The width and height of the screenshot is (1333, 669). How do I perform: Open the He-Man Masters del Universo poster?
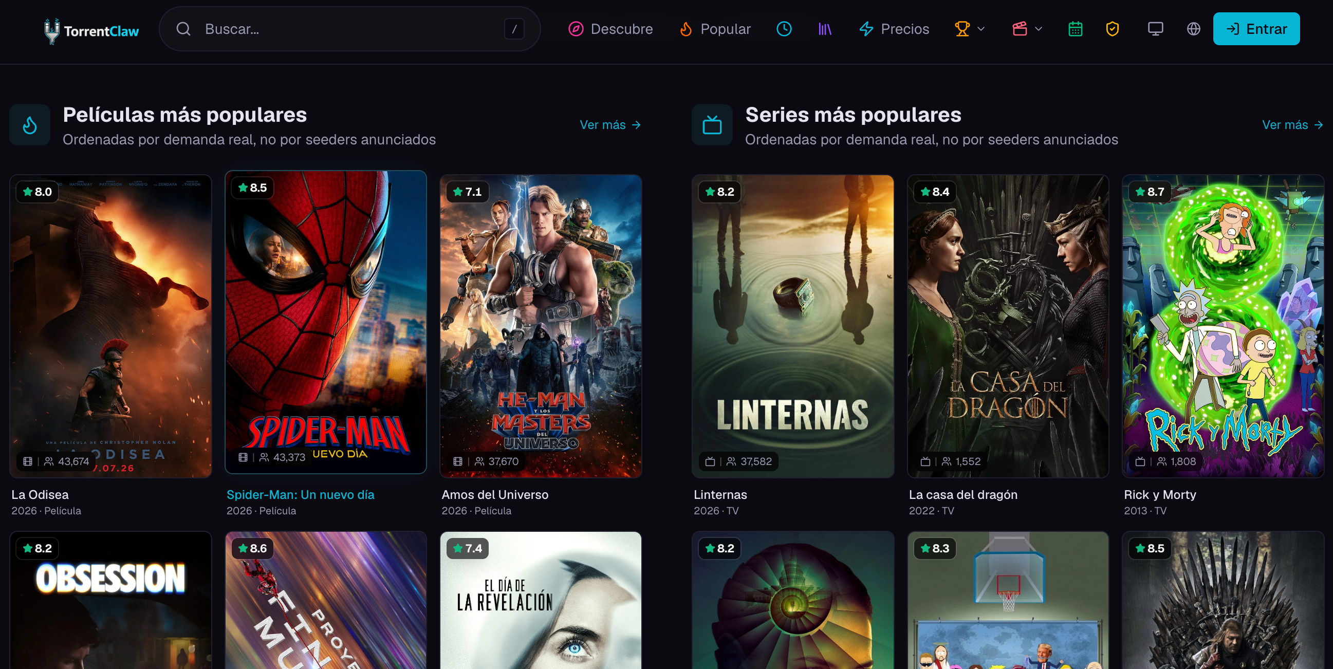click(x=541, y=326)
